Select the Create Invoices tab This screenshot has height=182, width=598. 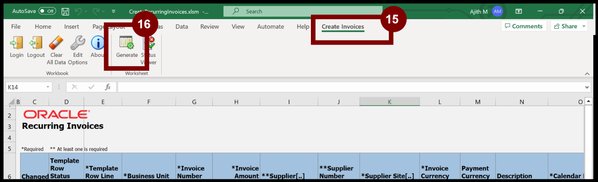click(343, 27)
